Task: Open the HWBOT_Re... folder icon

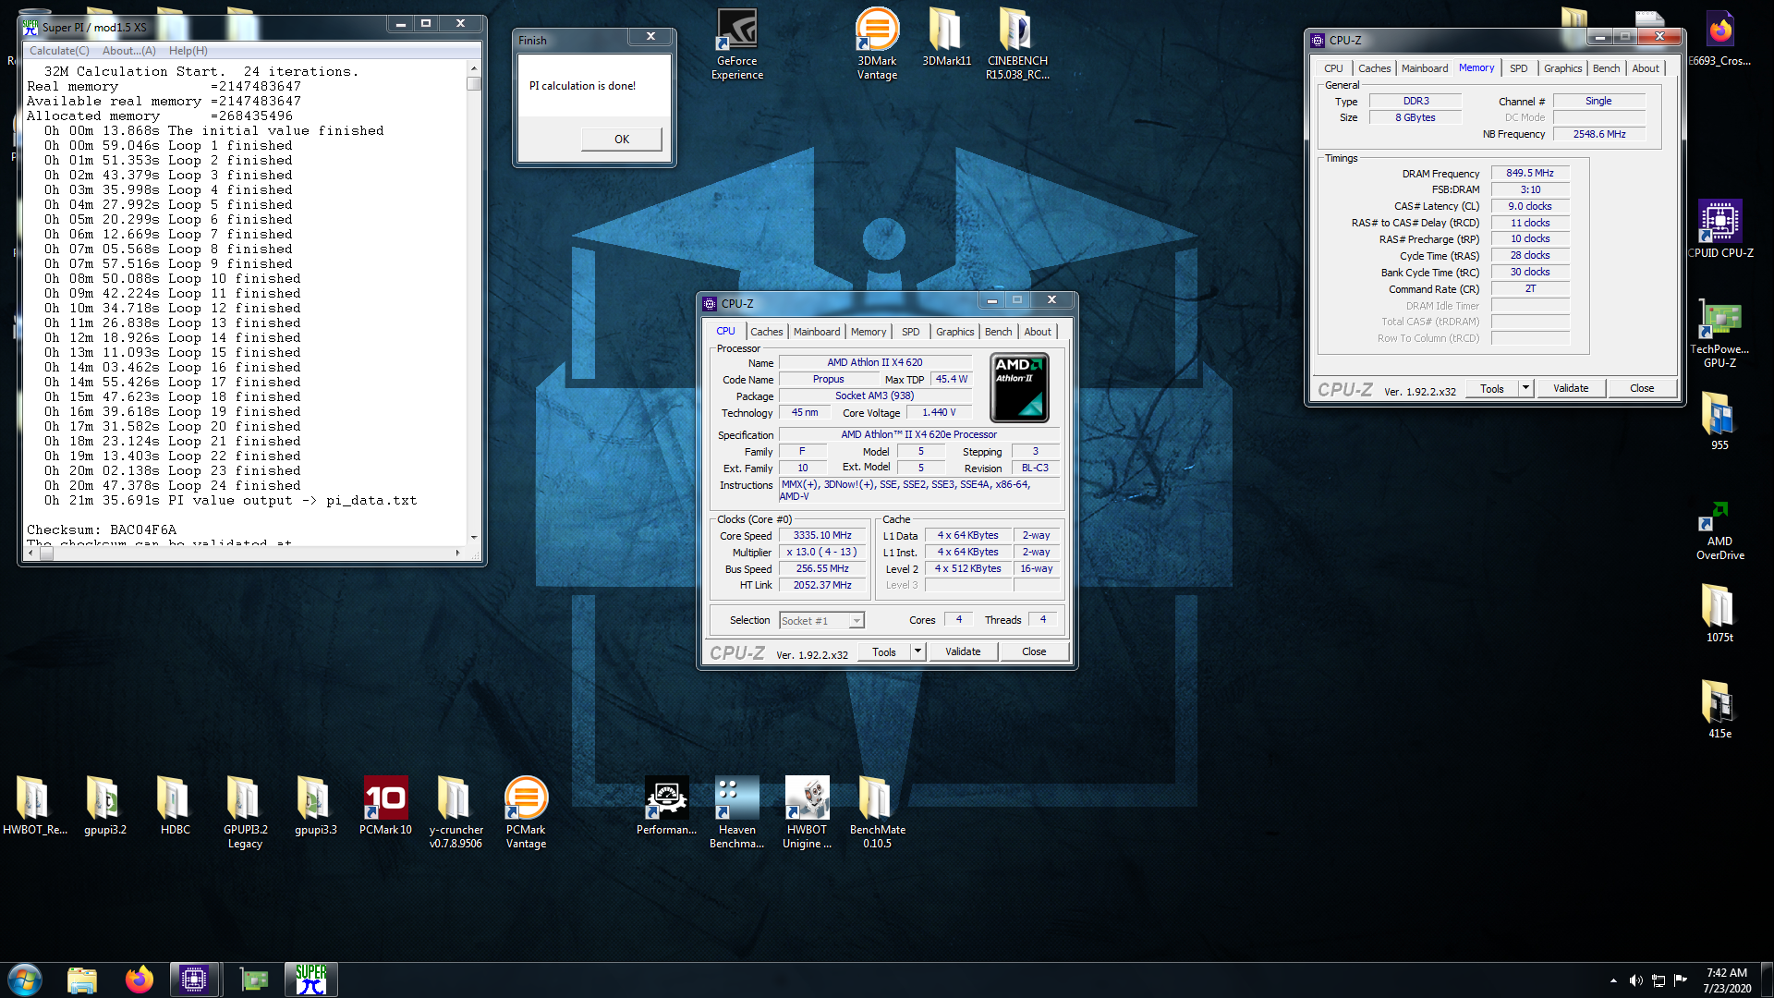Action: 35,806
